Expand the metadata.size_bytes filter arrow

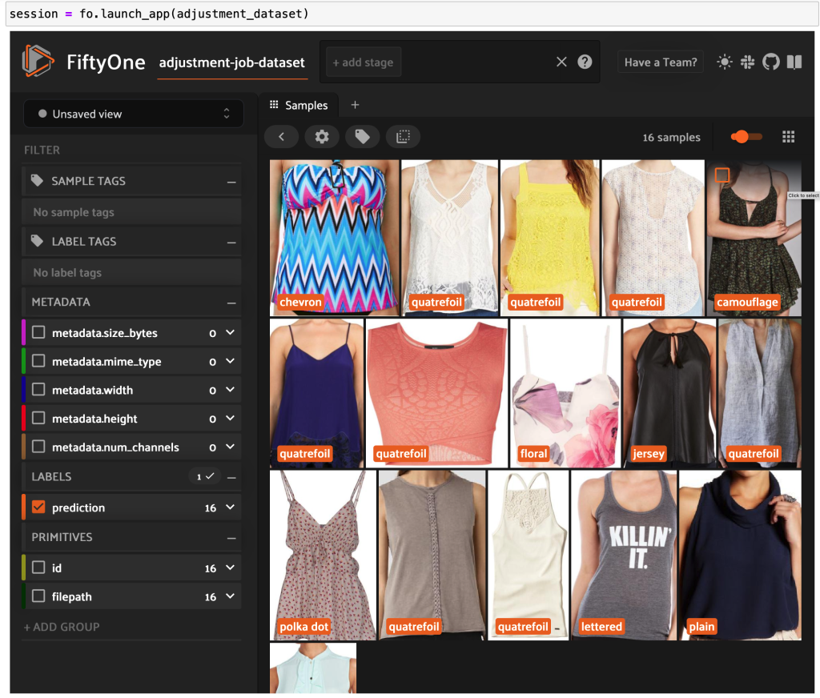pos(230,333)
